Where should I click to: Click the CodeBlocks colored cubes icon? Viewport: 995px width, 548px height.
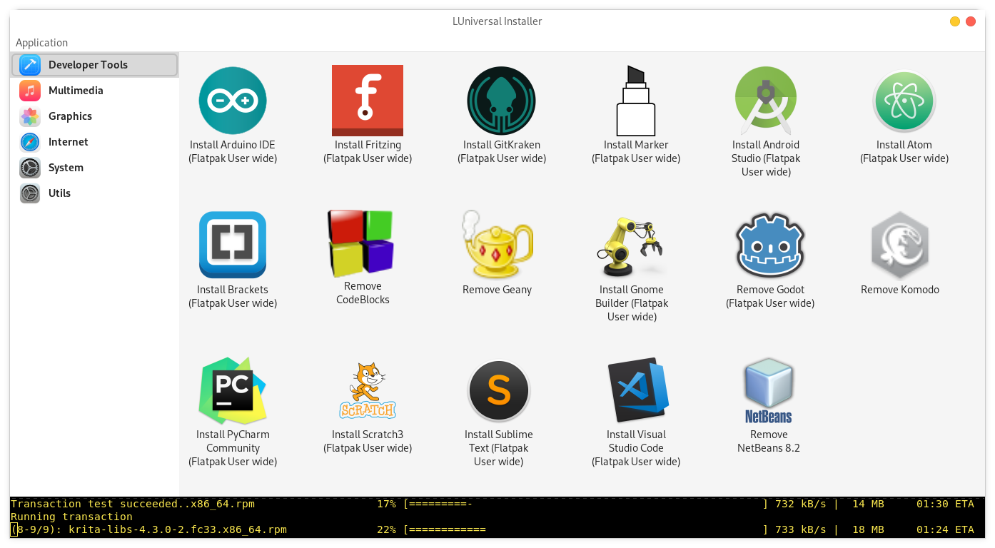pos(362,243)
